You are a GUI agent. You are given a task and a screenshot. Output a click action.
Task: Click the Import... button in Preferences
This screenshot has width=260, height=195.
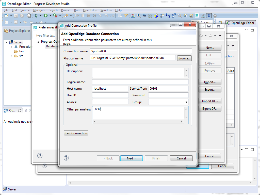[x=210, y=82]
